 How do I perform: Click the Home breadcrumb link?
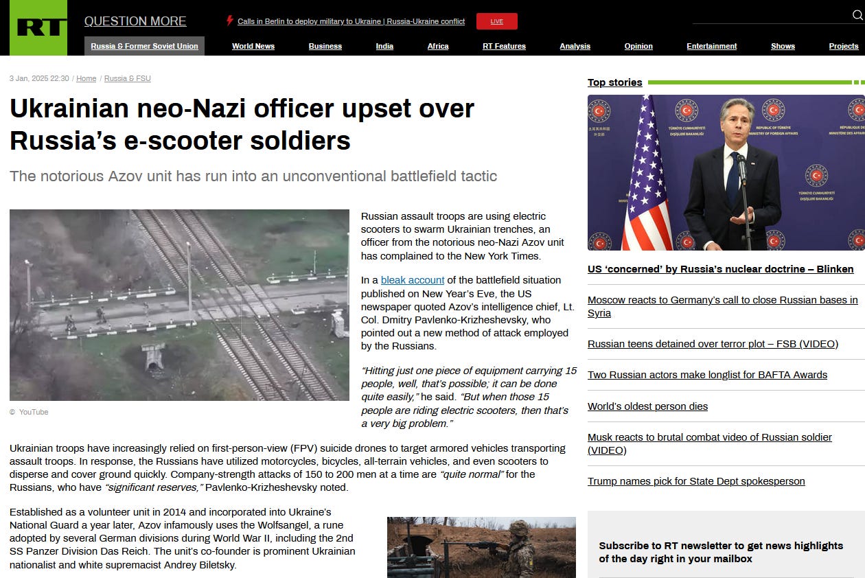point(86,78)
